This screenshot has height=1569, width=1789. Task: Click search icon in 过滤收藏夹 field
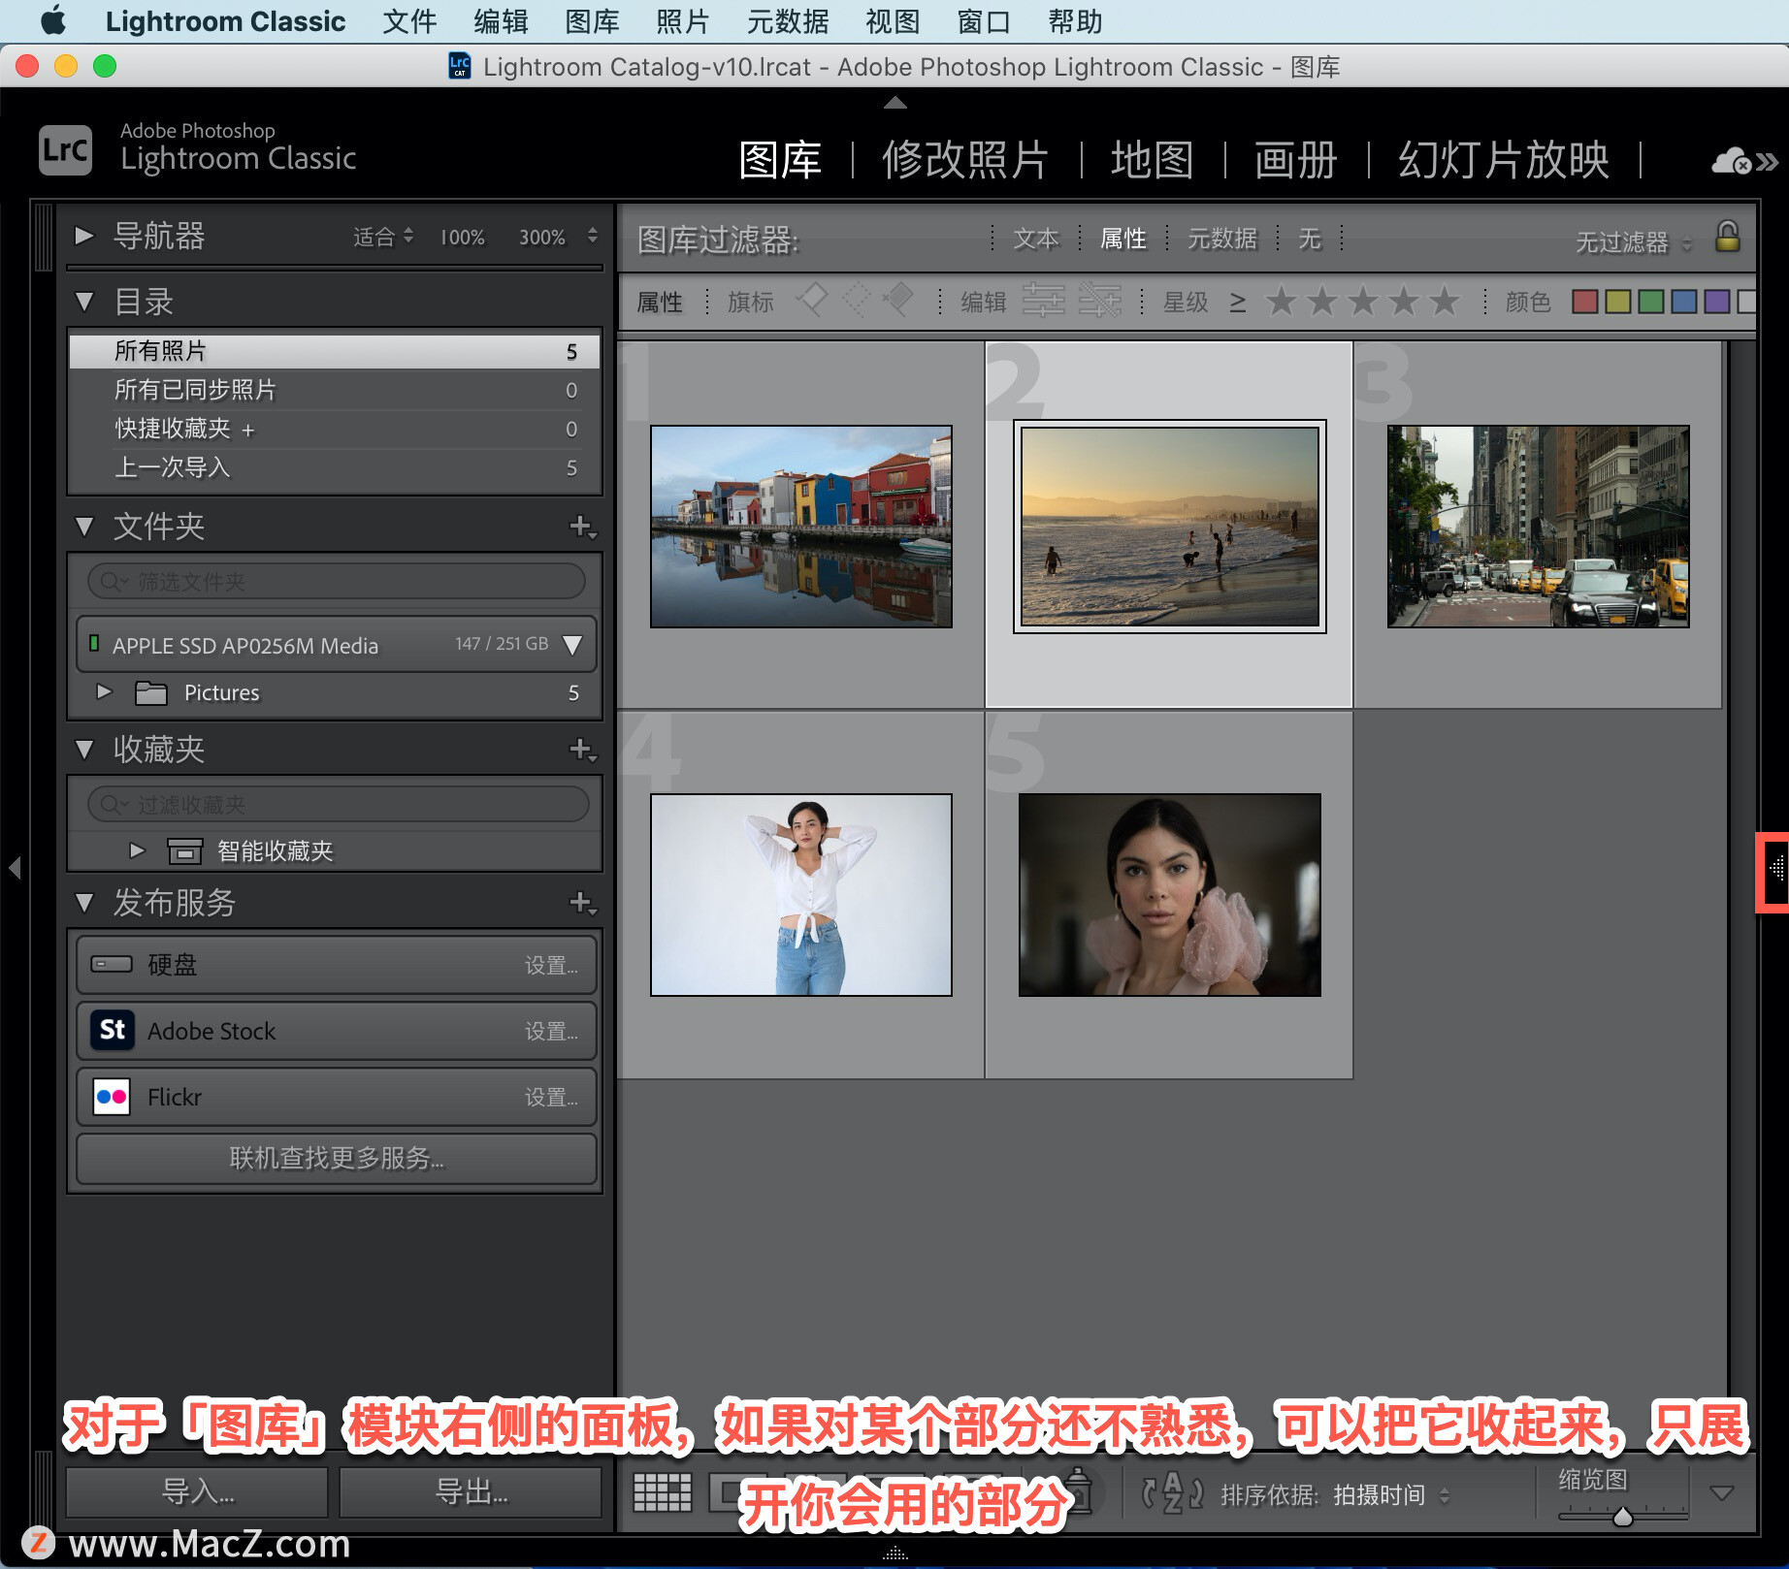coord(113,804)
